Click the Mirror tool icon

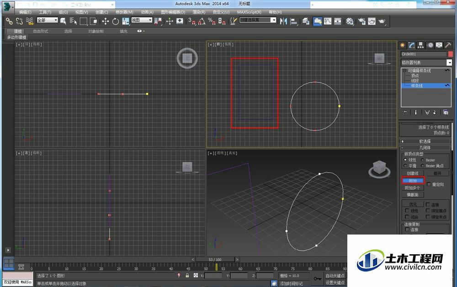point(283,21)
